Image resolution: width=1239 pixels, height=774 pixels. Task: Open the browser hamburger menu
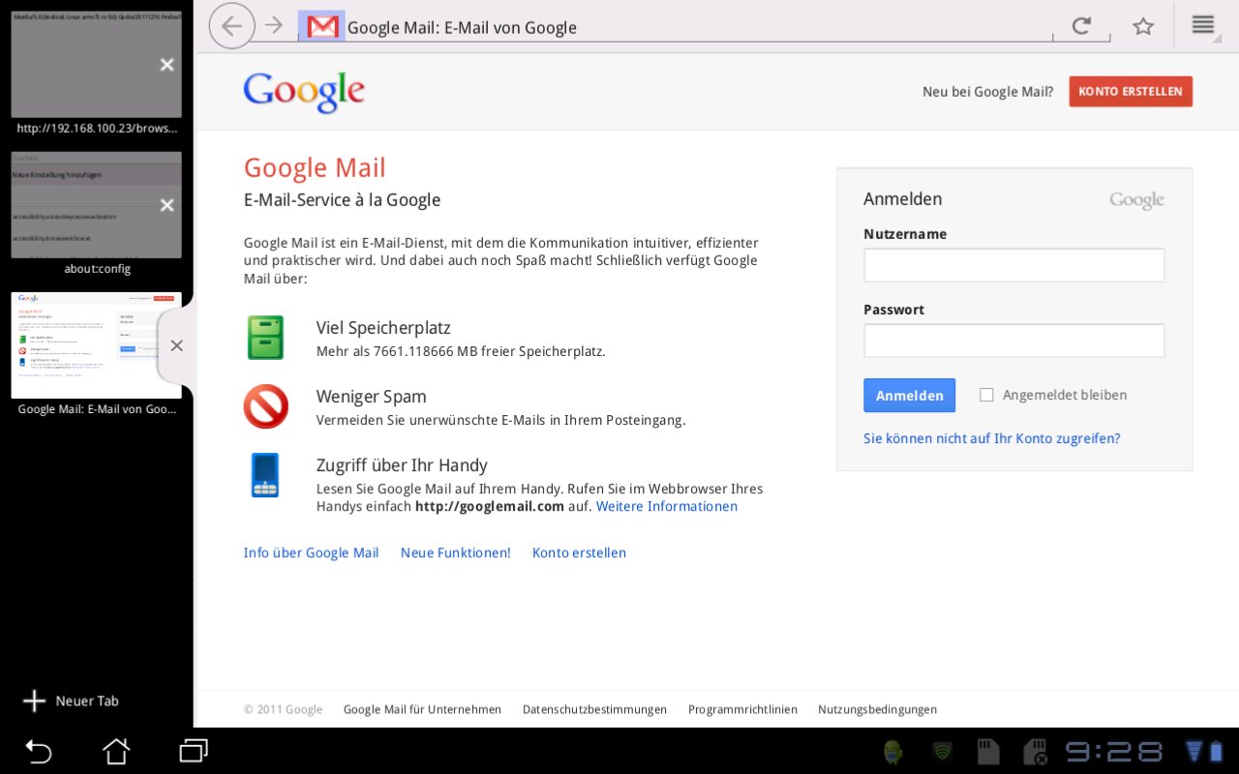[1202, 25]
